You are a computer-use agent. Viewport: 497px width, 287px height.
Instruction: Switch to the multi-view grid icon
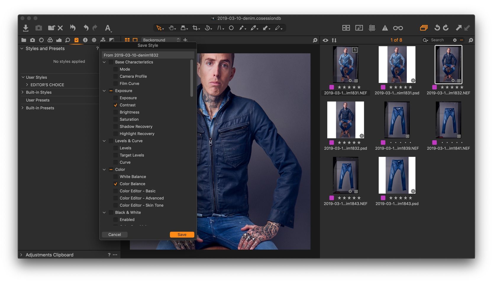[x=127, y=40]
